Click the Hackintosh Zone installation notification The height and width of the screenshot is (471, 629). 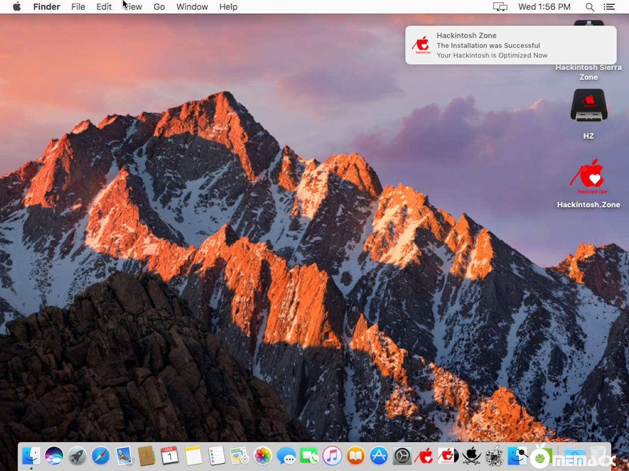pos(511,45)
